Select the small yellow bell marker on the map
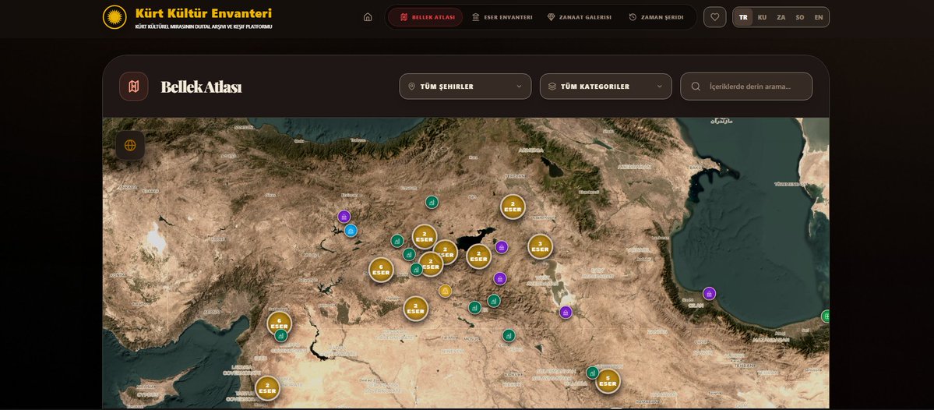Image resolution: width=934 pixels, height=410 pixels. point(445,291)
